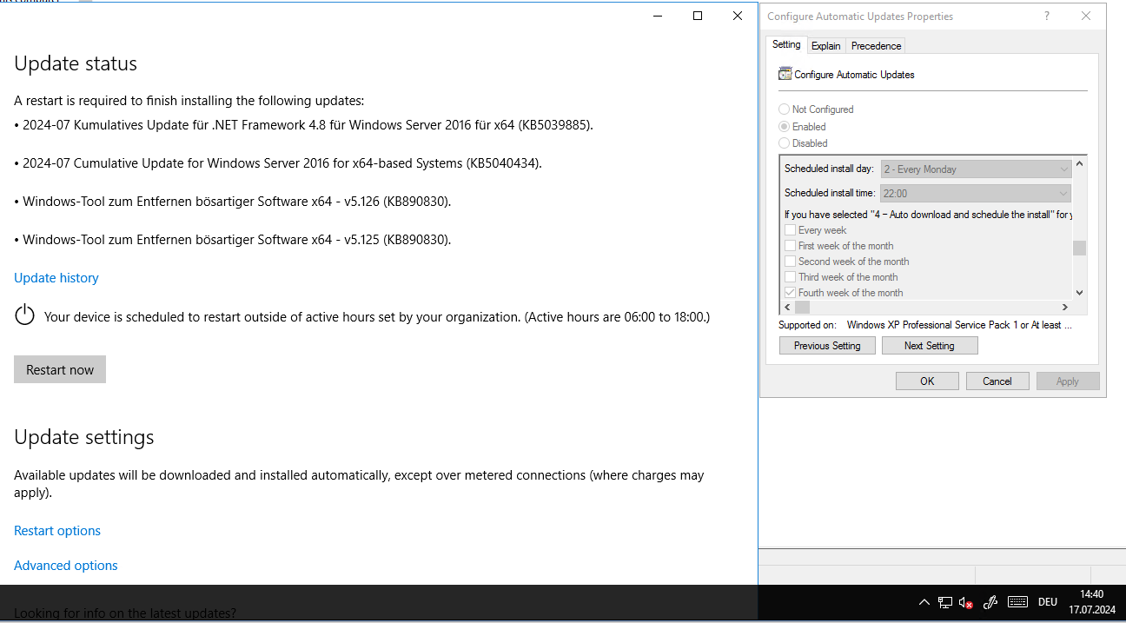This screenshot has width=1126, height=623.
Task: Click the Restart now button
Action: tap(60, 369)
